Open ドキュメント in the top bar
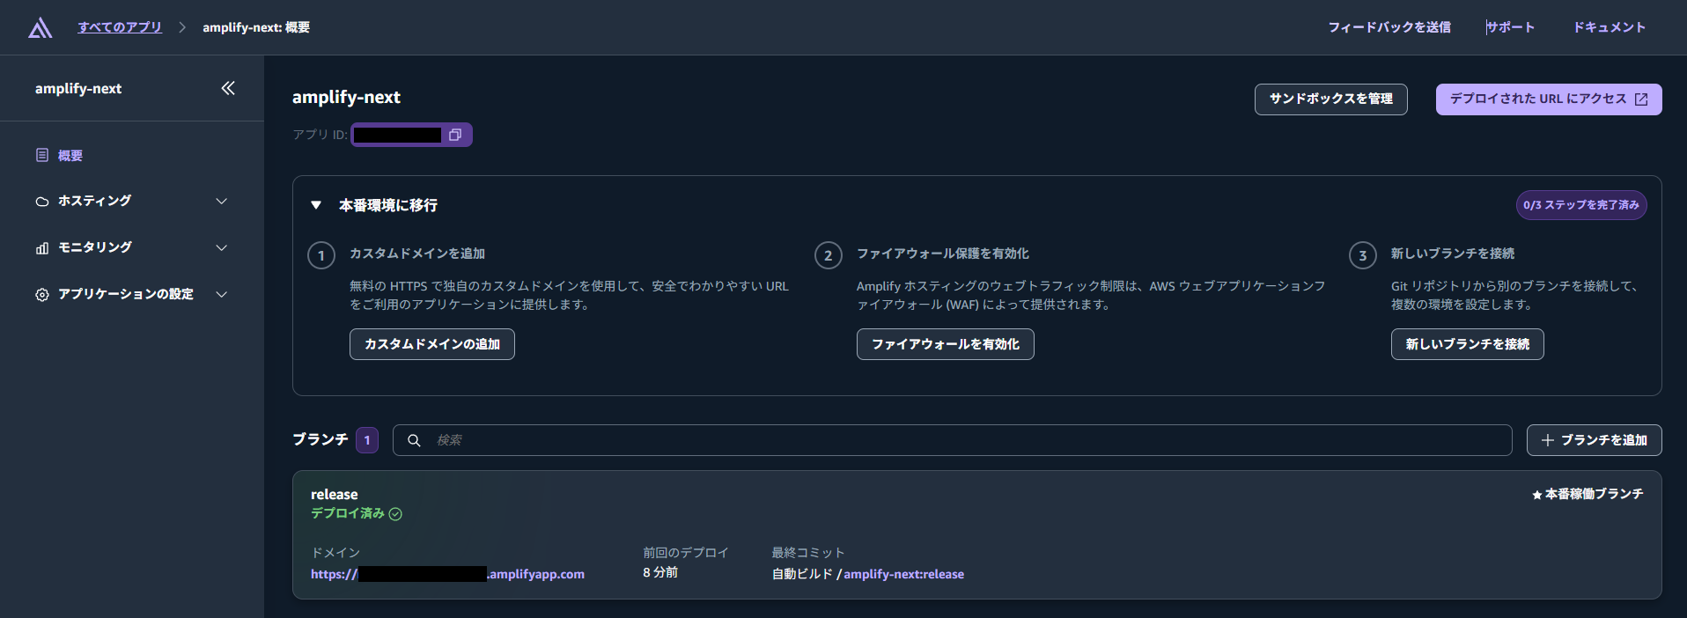This screenshot has height=618, width=1687. (x=1610, y=27)
